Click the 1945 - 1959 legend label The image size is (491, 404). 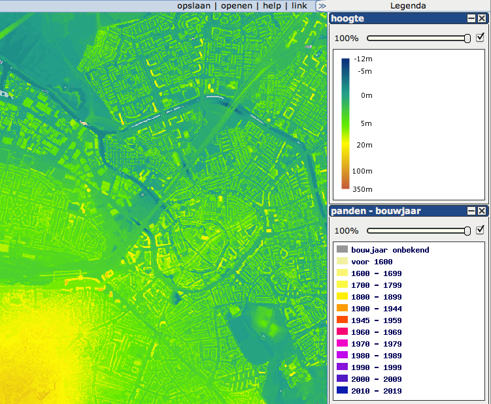click(377, 320)
